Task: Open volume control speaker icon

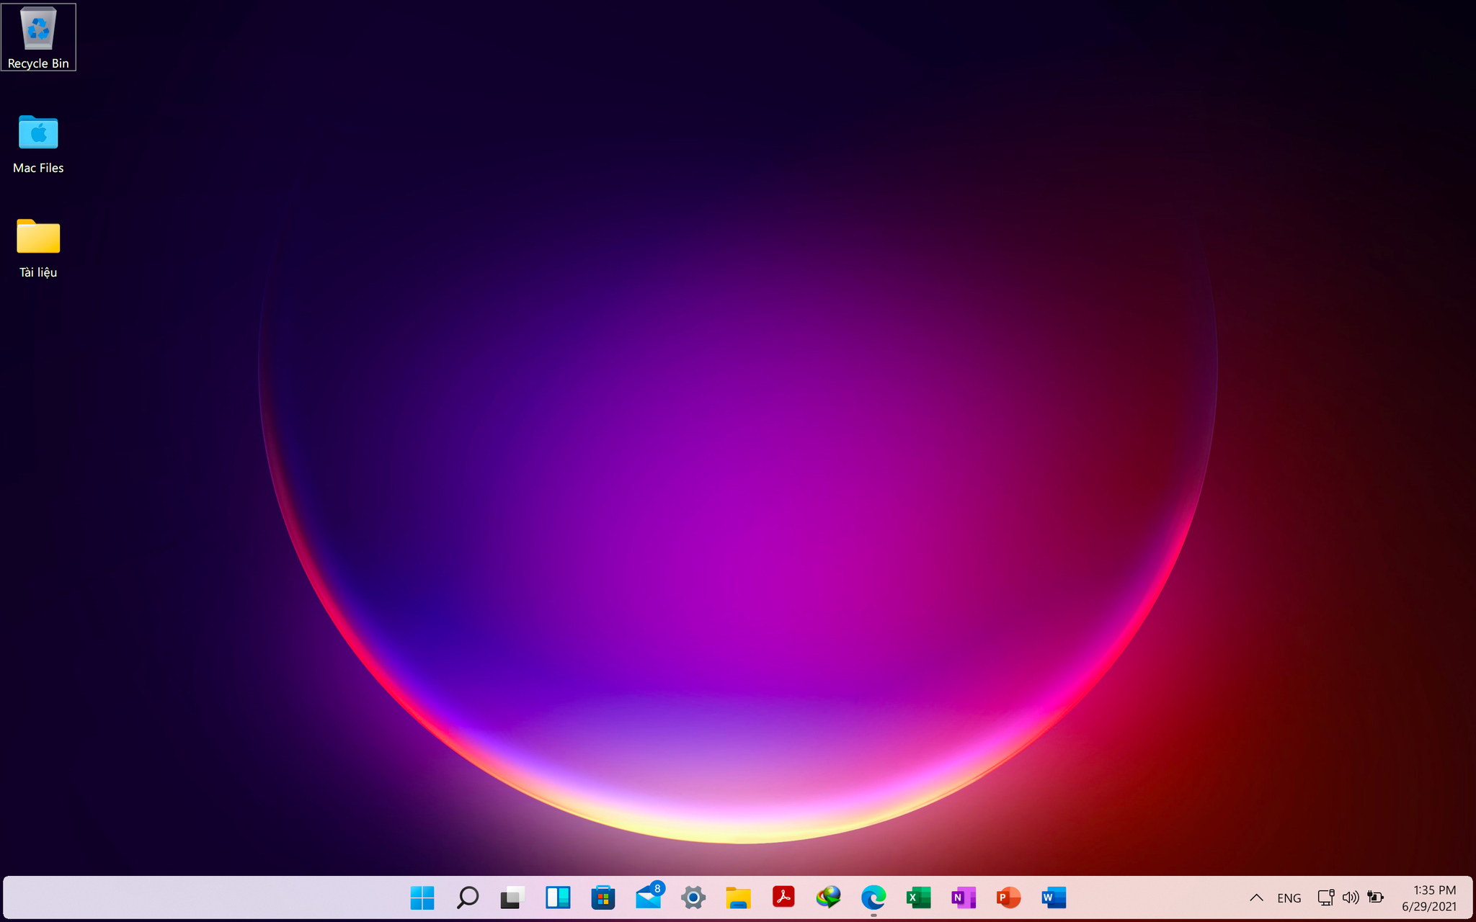Action: [x=1351, y=898]
